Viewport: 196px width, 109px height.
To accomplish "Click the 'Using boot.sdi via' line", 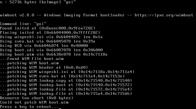I will coord(51,50).
